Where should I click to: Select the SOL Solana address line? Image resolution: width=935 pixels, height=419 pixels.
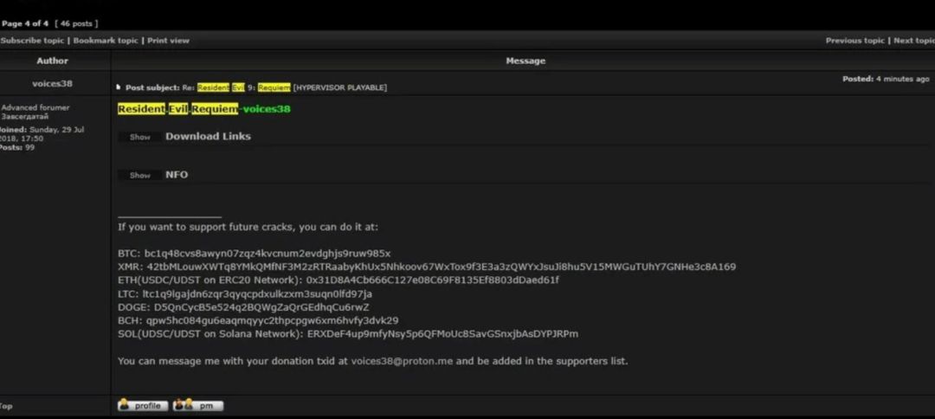pos(348,334)
